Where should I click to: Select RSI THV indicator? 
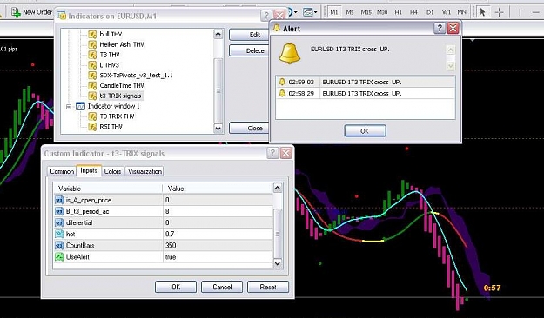click(x=111, y=127)
